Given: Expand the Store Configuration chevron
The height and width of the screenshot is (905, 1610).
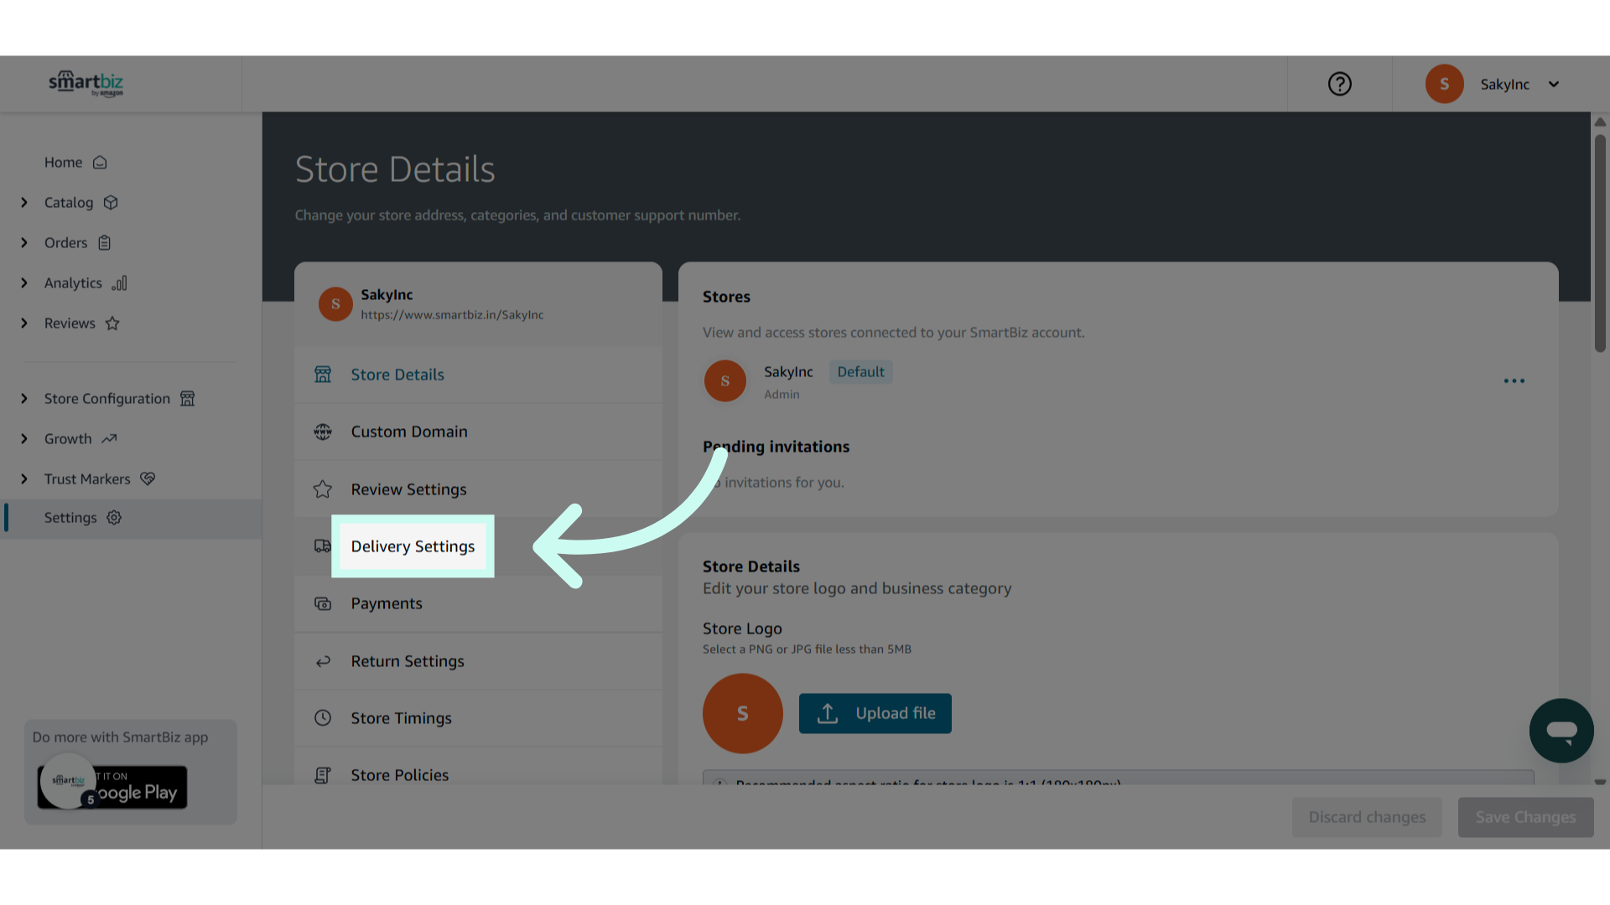Looking at the screenshot, I should pyautogui.click(x=24, y=399).
